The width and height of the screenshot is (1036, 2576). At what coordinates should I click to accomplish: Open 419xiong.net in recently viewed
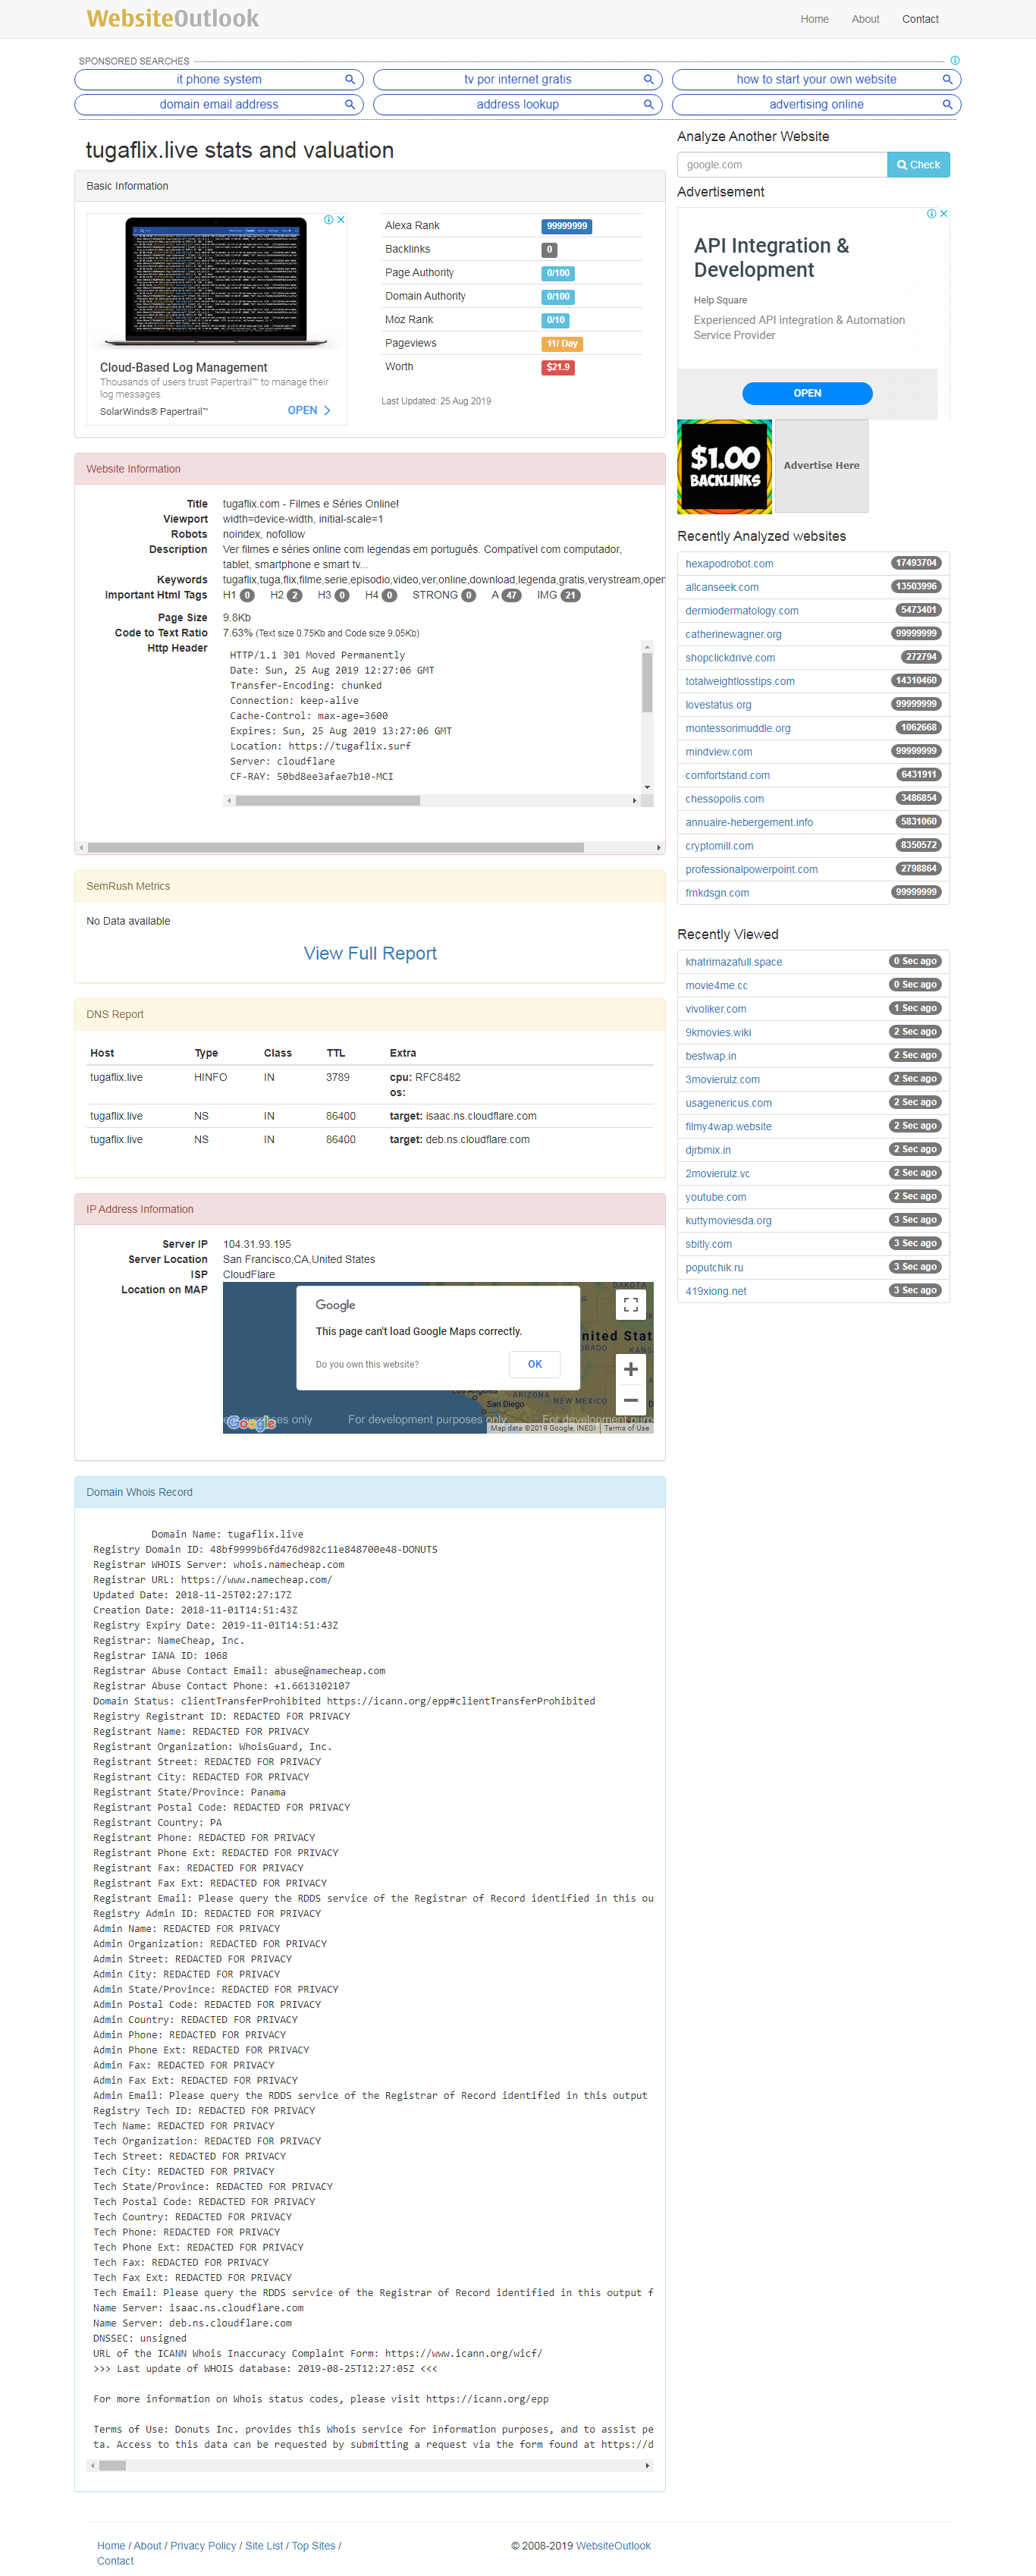click(x=715, y=1291)
